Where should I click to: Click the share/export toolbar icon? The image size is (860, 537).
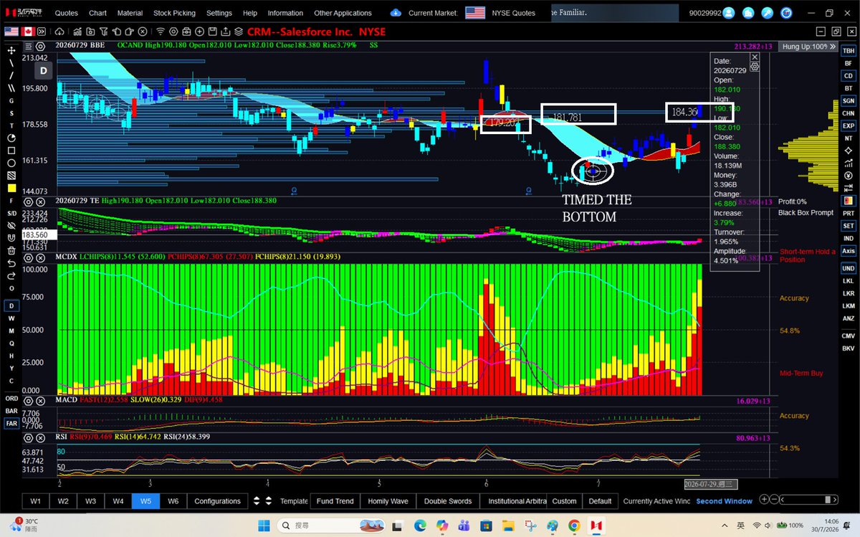(225, 32)
